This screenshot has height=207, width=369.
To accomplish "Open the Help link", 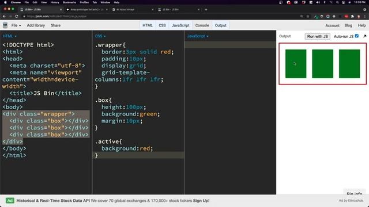I will (x=362, y=25).
